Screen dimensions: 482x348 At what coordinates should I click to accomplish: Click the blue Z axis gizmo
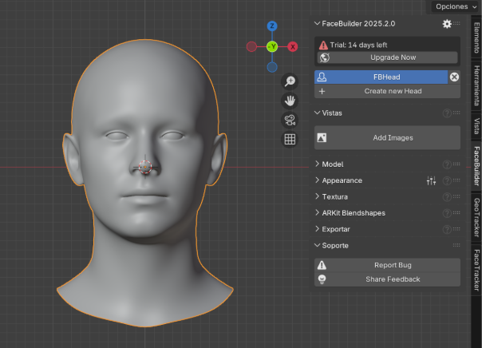coord(272,26)
